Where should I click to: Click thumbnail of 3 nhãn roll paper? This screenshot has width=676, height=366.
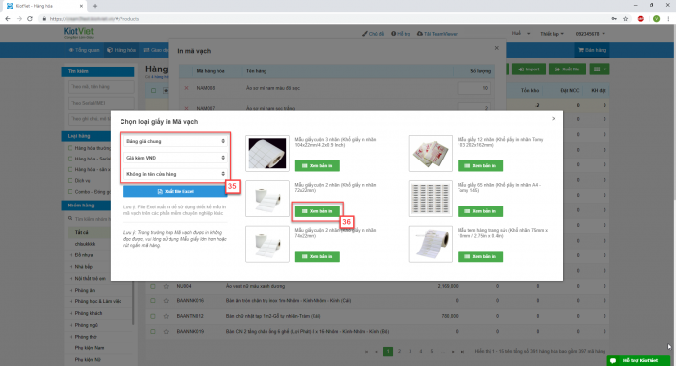coord(267,154)
